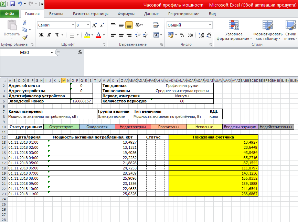Viewport: 298px width, 222px height.
Task: Click the Excel application icon in title bar
Action: click(x=3, y=3)
